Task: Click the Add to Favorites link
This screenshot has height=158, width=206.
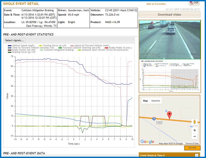Action: click(156, 4)
